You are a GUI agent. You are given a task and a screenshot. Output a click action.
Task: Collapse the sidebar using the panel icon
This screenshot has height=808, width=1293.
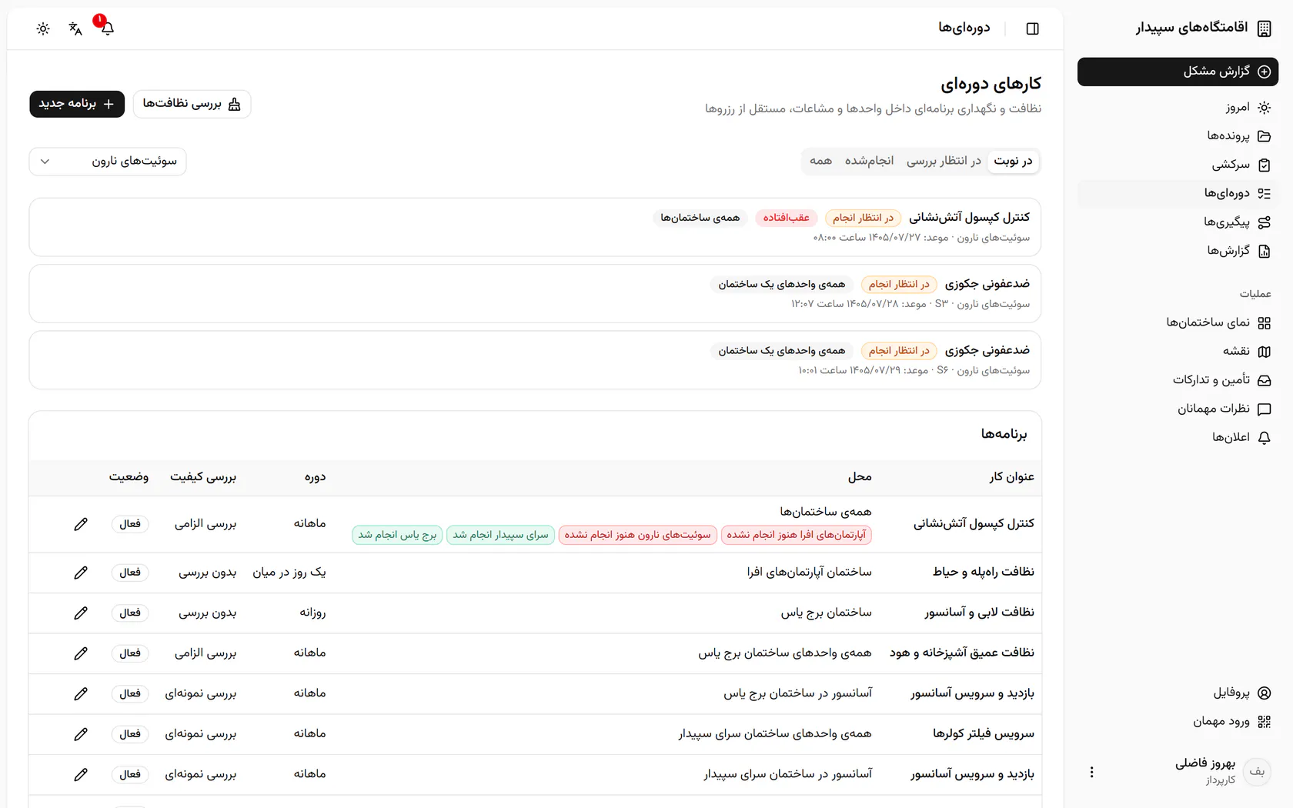(x=1032, y=28)
